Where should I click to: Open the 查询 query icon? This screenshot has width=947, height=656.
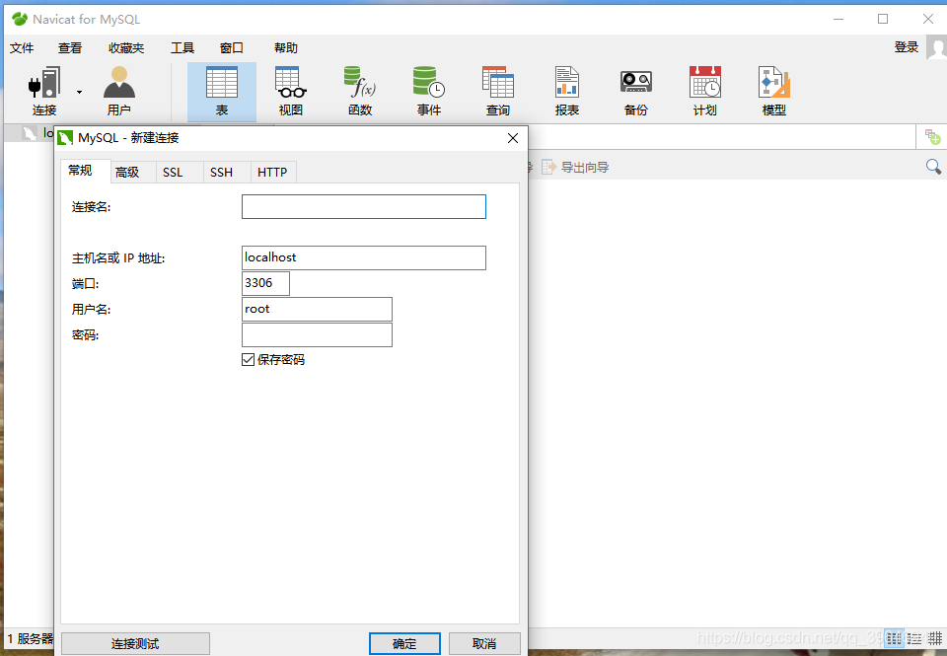497,91
